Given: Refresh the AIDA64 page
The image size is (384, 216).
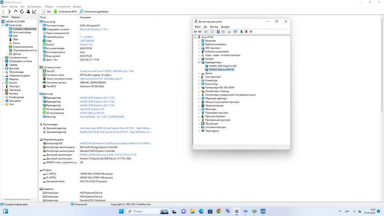Looking at the screenshot, I should [x=22, y=11].
